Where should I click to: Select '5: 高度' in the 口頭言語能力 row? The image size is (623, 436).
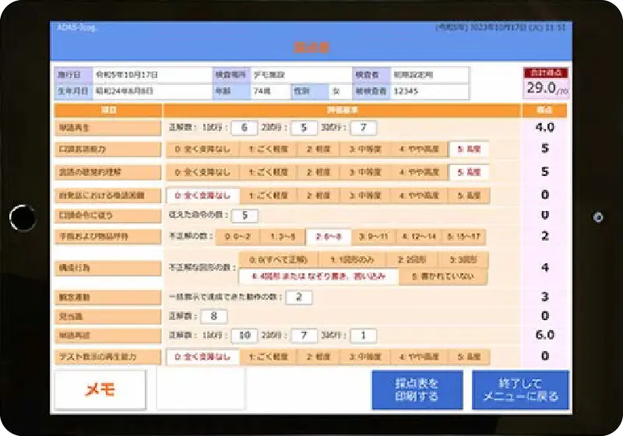point(469,149)
